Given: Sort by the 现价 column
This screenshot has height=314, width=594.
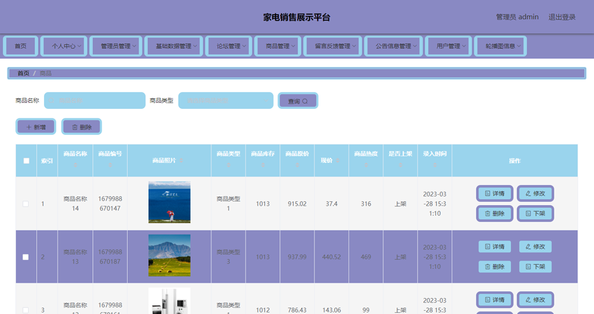Looking at the screenshot, I should [338, 161].
